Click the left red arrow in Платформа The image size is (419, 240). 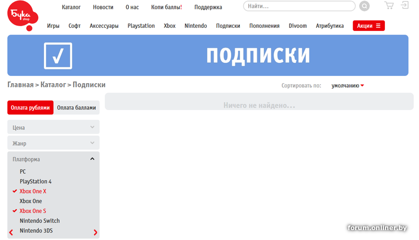point(11,232)
